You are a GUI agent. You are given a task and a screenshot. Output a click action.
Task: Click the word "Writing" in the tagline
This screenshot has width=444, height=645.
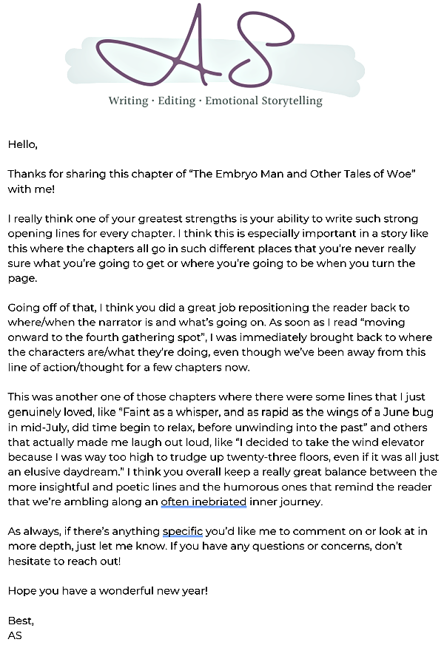pyautogui.click(x=128, y=101)
